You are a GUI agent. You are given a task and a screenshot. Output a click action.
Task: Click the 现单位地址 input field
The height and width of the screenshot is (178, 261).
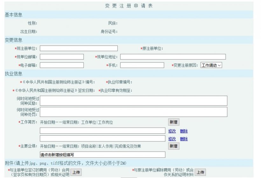[x=173, y=57]
